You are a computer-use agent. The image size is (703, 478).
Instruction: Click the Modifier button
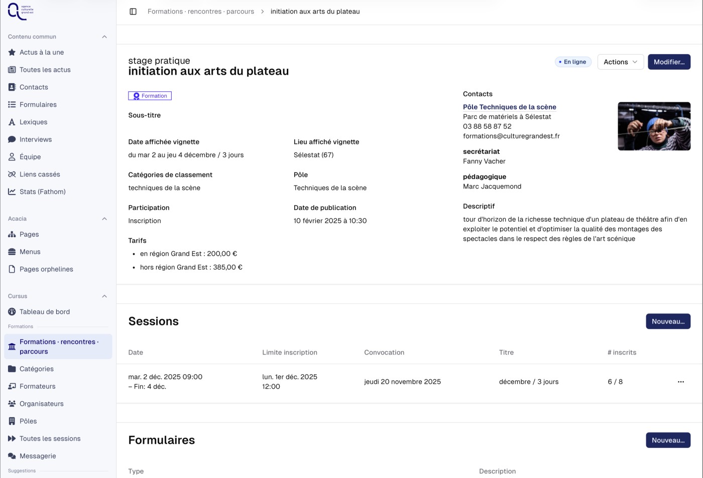pos(669,62)
